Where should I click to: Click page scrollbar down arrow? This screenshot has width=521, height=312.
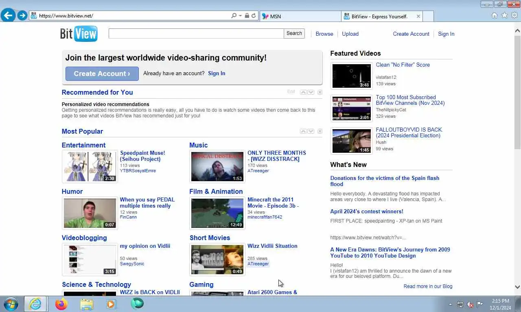[x=518, y=287]
